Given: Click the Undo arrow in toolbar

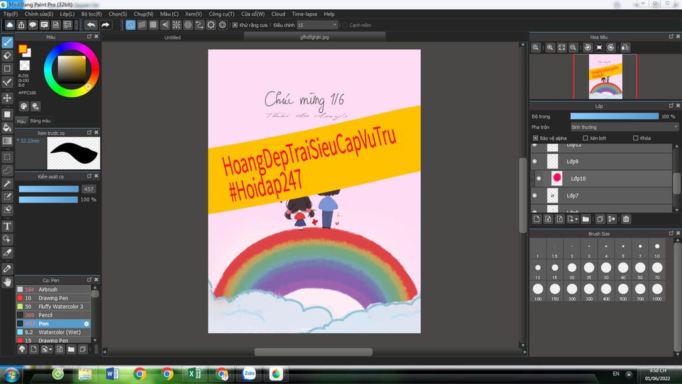Looking at the screenshot, I should coord(91,25).
